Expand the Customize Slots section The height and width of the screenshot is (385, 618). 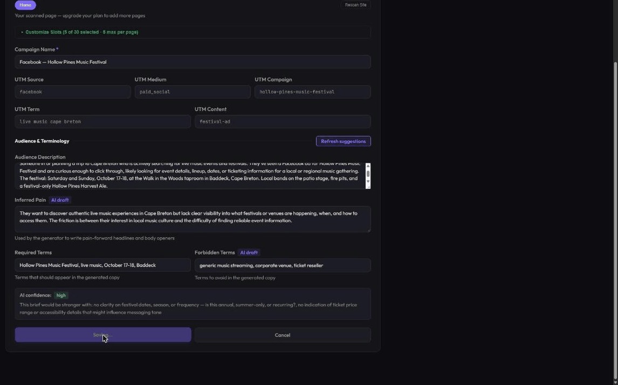click(82, 32)
